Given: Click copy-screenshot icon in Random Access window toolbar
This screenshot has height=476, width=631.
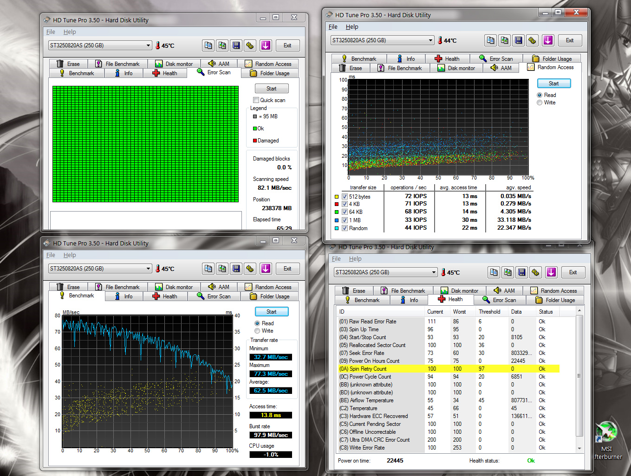Looking at the screenshot, I should pyautogui.click(x=505, y=40).
